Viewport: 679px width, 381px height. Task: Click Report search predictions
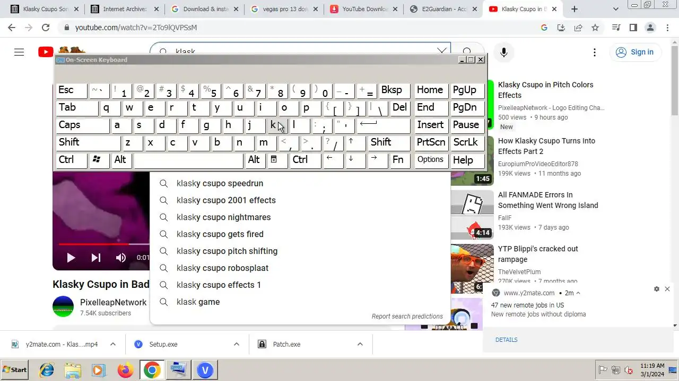(407, 316)
